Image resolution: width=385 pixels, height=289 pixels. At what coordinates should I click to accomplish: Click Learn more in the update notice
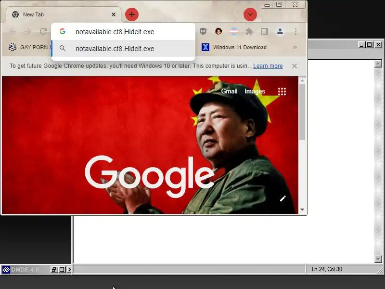coord(268,66)
